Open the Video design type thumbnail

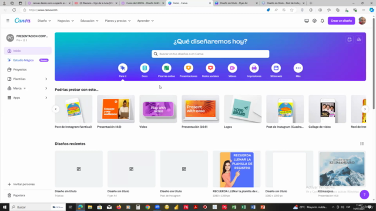(x=158, y=109)
